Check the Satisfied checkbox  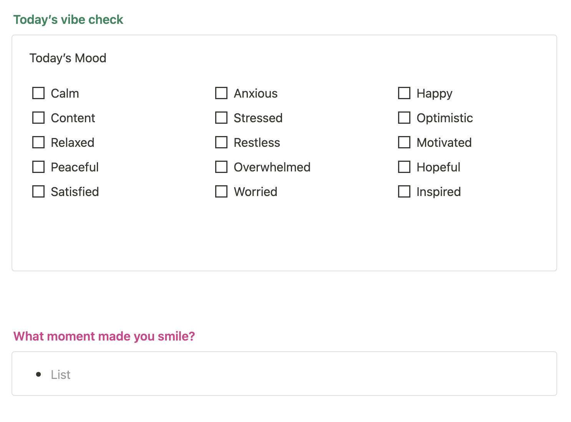[38, 191]
